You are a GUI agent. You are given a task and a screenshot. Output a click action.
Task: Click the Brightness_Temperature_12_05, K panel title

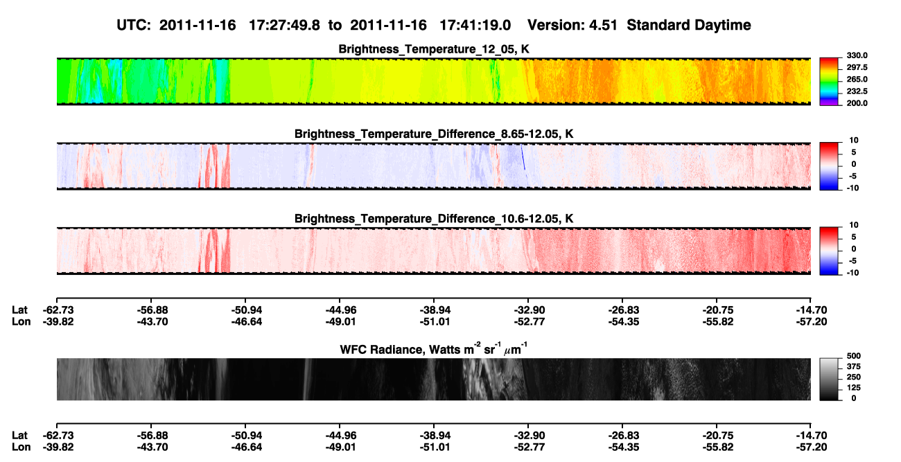(434, 49)
